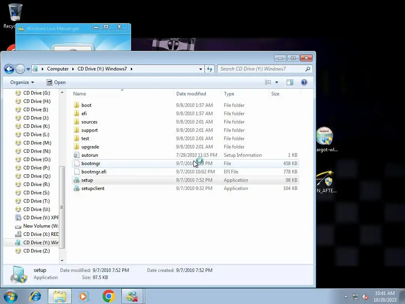The image size is (405, 304).
Task: Launch Google Chrome from the taskbar
Action: (108, 296)
